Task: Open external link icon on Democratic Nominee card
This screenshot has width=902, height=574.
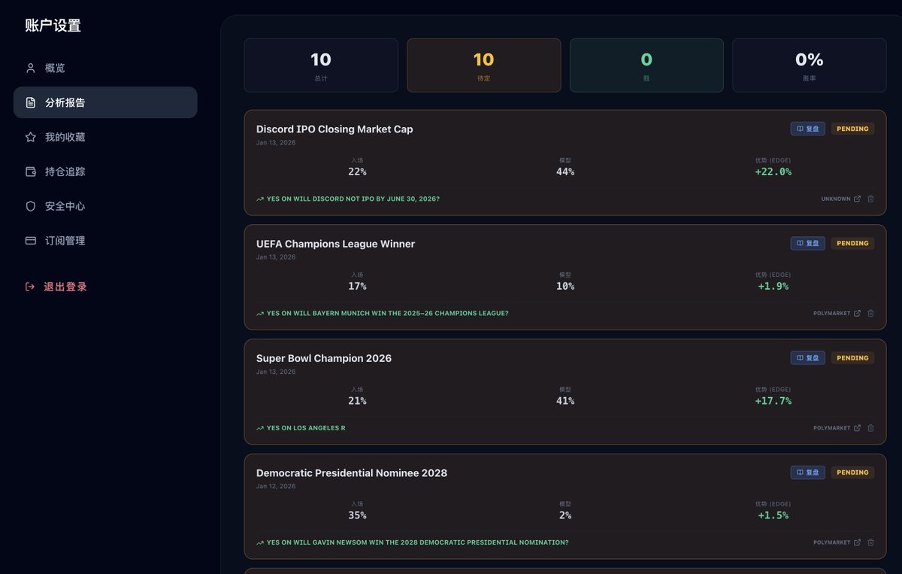Action: point(857,542)
